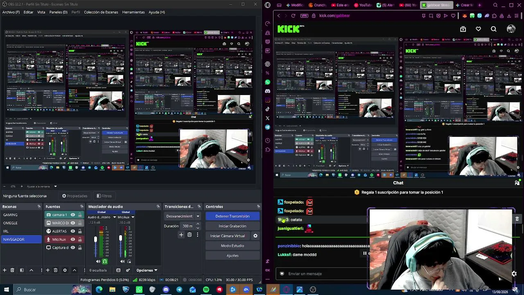Viewport: 524px width, 295px height.
Task: Open source properties gear in Fuentes toolbar
Action: pos(65,270)
